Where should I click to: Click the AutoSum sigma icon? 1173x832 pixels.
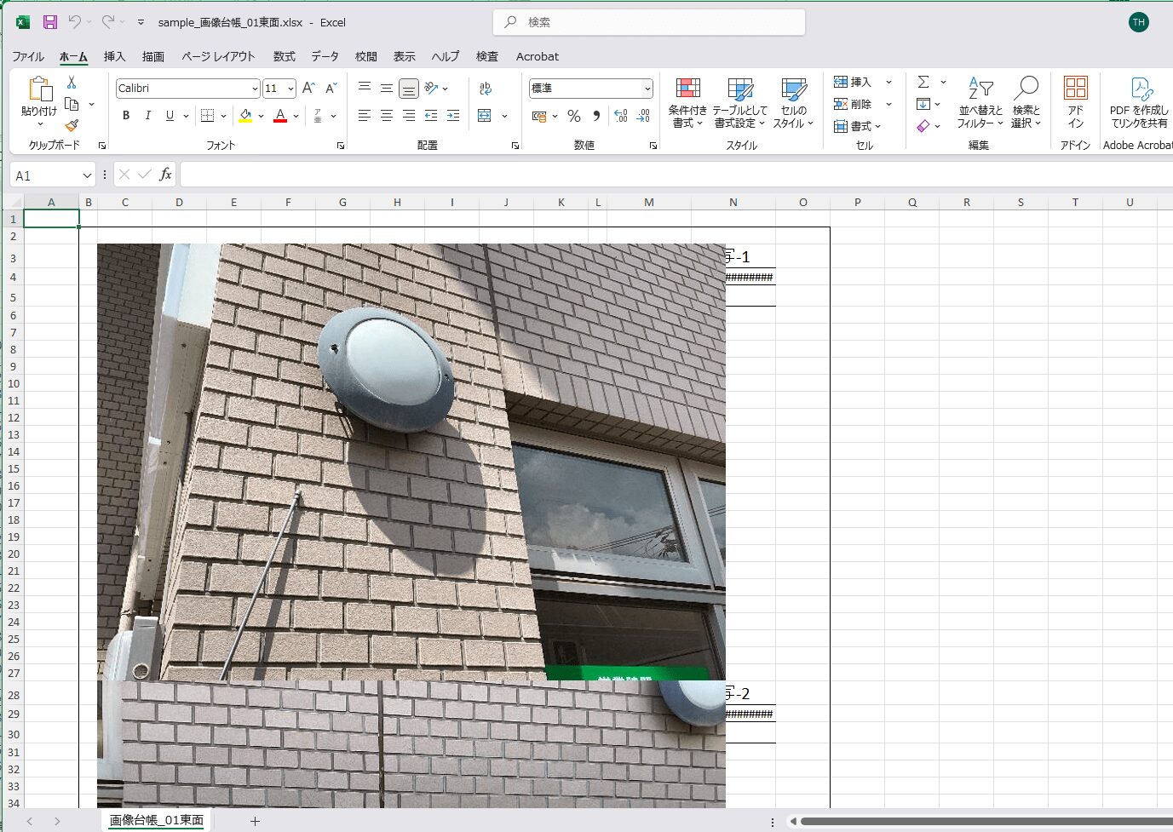(923, 82)
